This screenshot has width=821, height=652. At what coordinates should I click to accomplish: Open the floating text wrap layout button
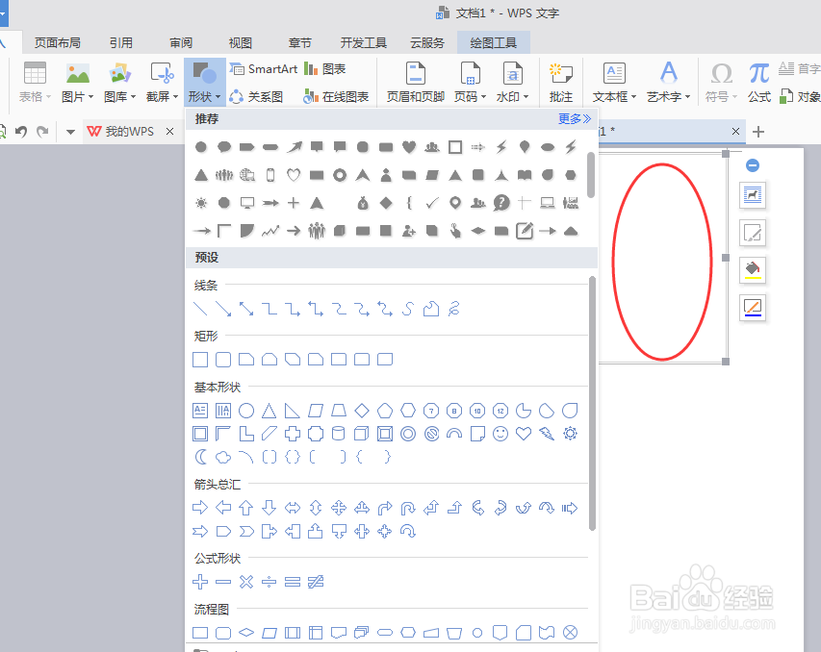click(753, 195)
